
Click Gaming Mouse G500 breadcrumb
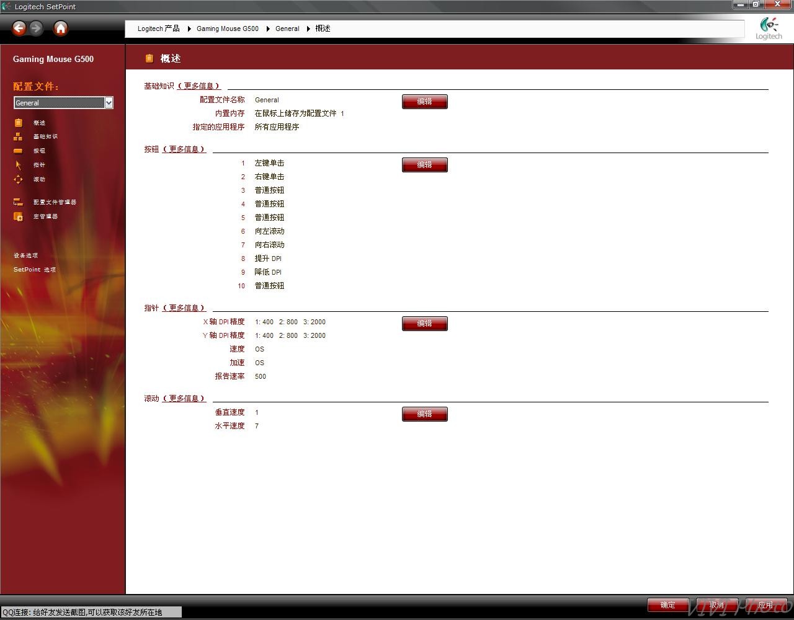pos(228,29)
